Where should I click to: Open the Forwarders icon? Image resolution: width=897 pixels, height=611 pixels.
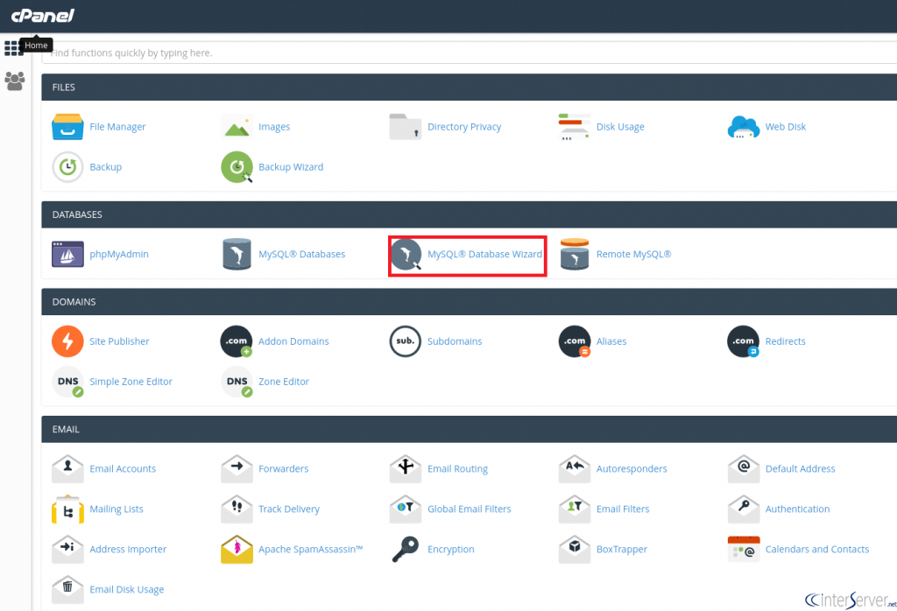237,468
